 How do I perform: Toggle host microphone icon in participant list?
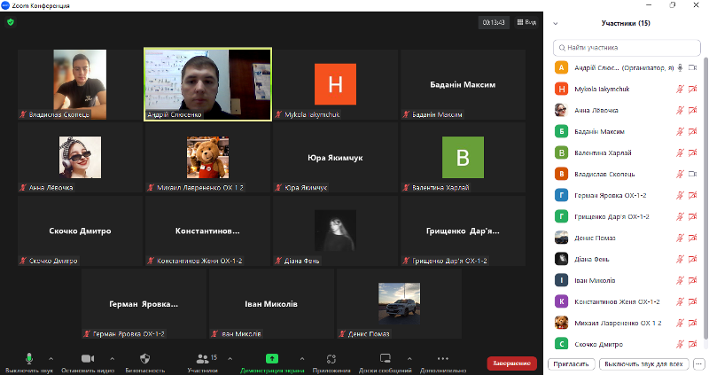coord(680,68)
